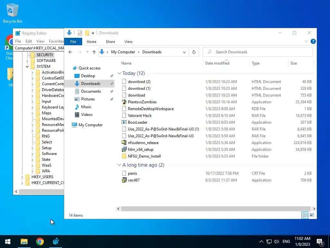Image resolution: width=330 pixels, height=248 pixels.
Task: Select the BossLoader application icon
Action: click(x=124, y=122)
